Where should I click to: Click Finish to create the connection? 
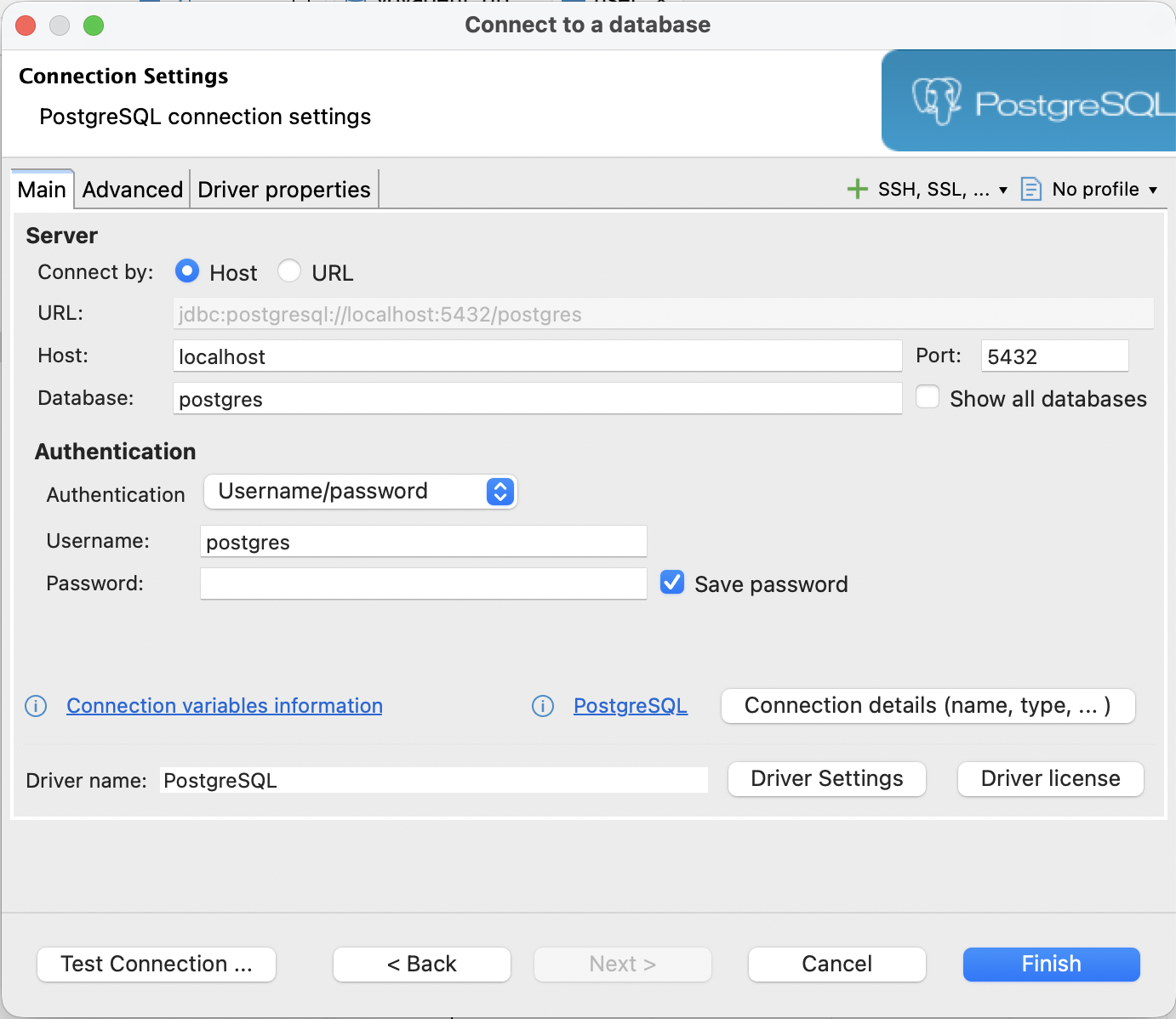(1051, 964)
